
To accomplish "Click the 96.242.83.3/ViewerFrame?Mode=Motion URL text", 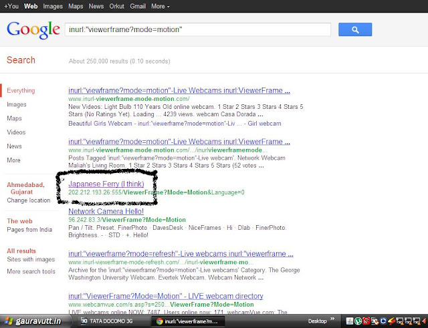I will (x=127, y=220).
